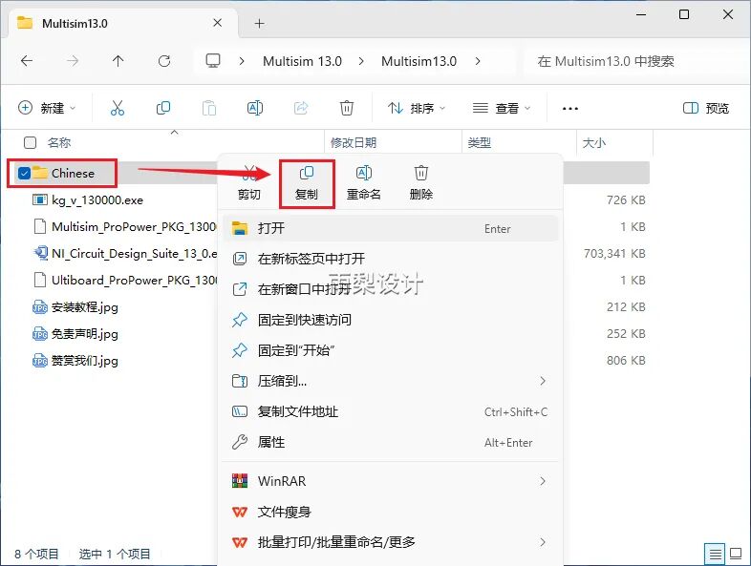Expand the WinRAR submenu arrow
Viewport: 751px width, 566px height.
tap(542, 481)
